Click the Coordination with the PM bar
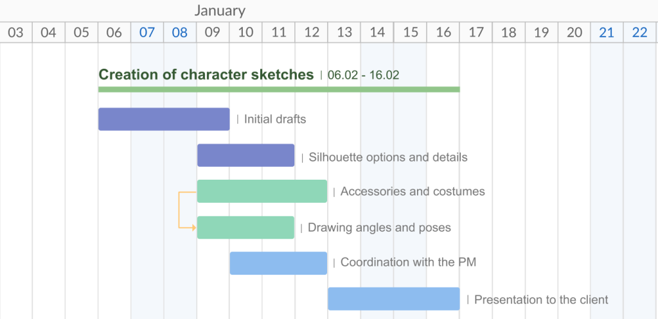Viewport: 658px width, 319px height. [x=278, y=263]
